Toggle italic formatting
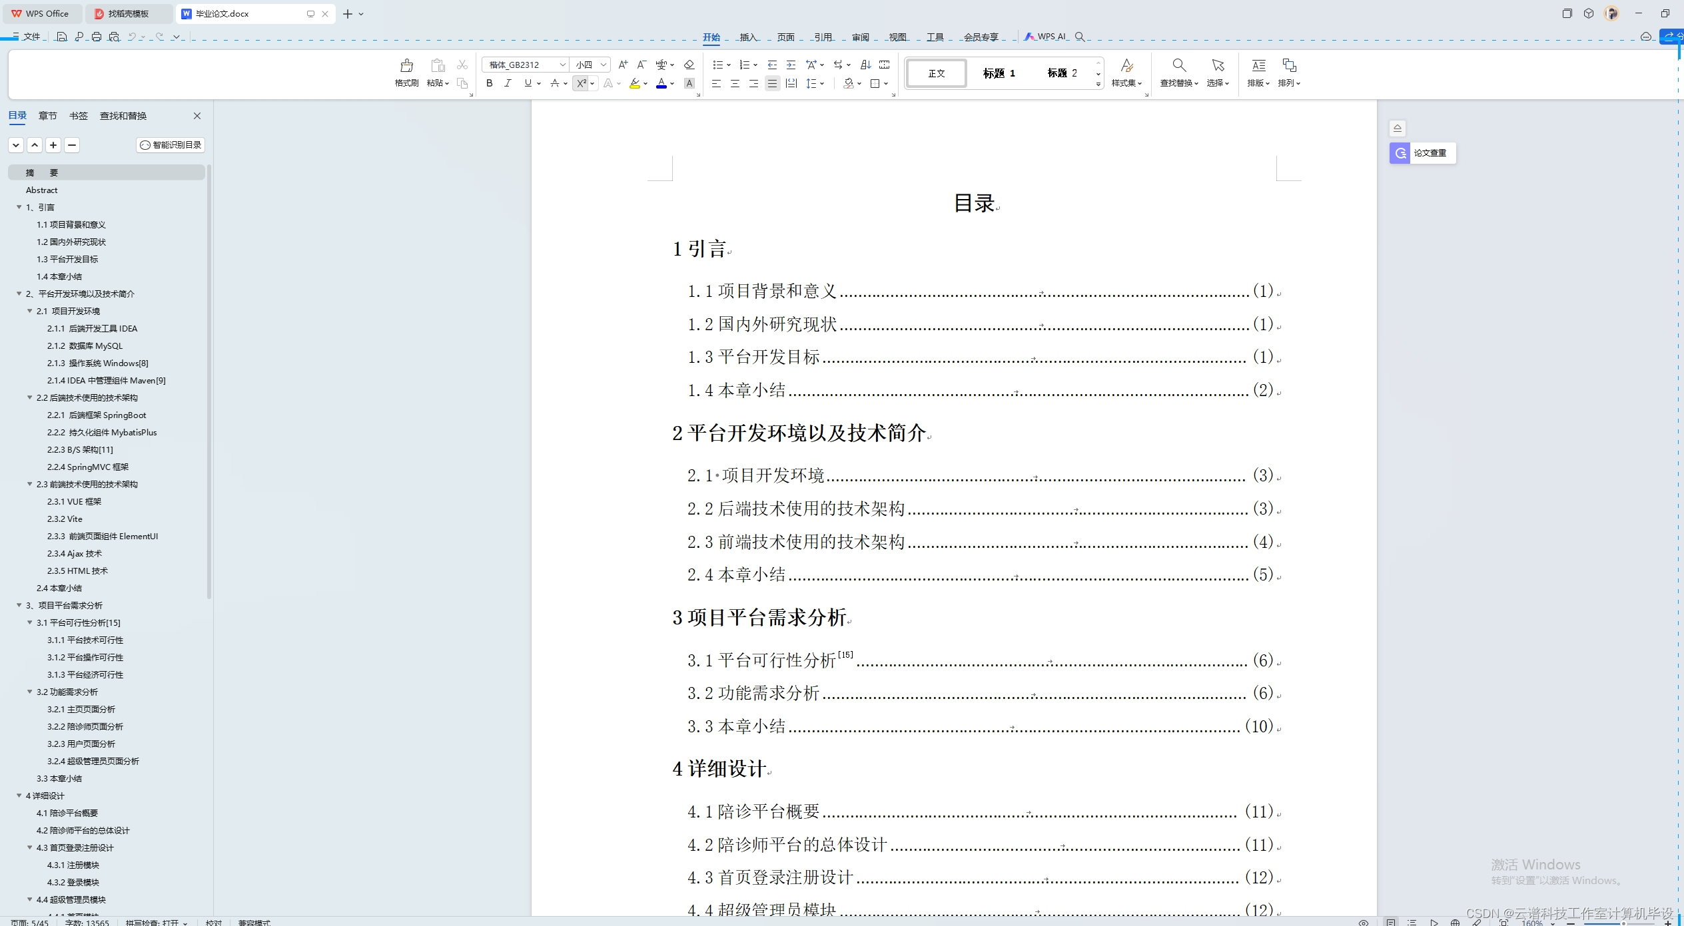 tap(508, 83)
